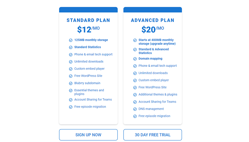The height and width of the screenshot is (142, 249).
Task: Click checkmark icon beside DNS management
Action: 135,109
